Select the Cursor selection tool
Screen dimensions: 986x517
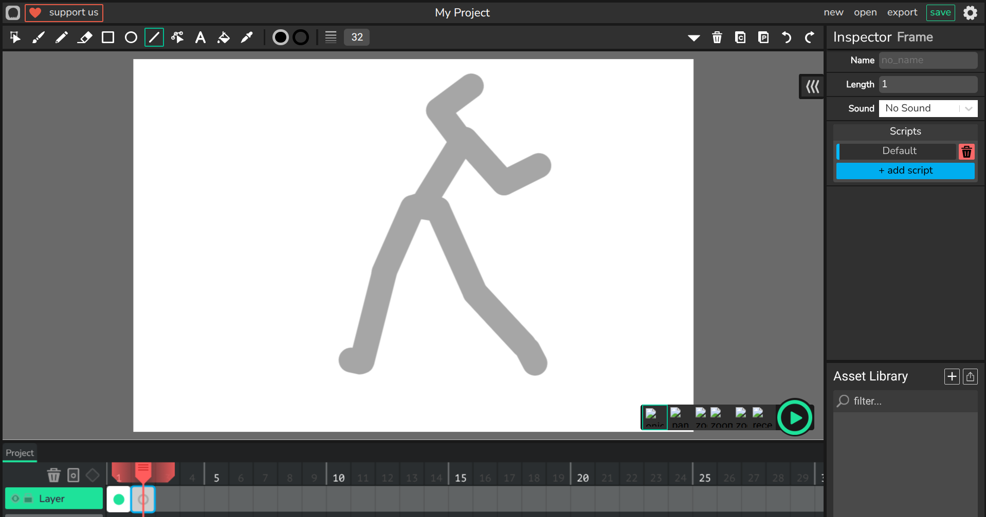(15, 37)
